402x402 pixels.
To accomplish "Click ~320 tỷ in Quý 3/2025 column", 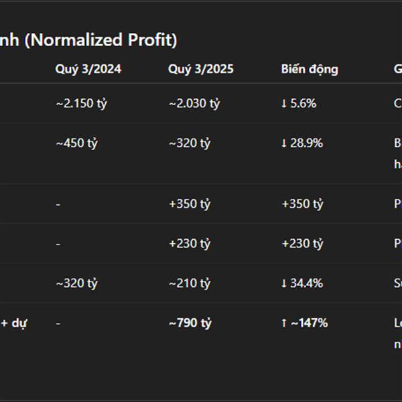I will coord(190,143).
